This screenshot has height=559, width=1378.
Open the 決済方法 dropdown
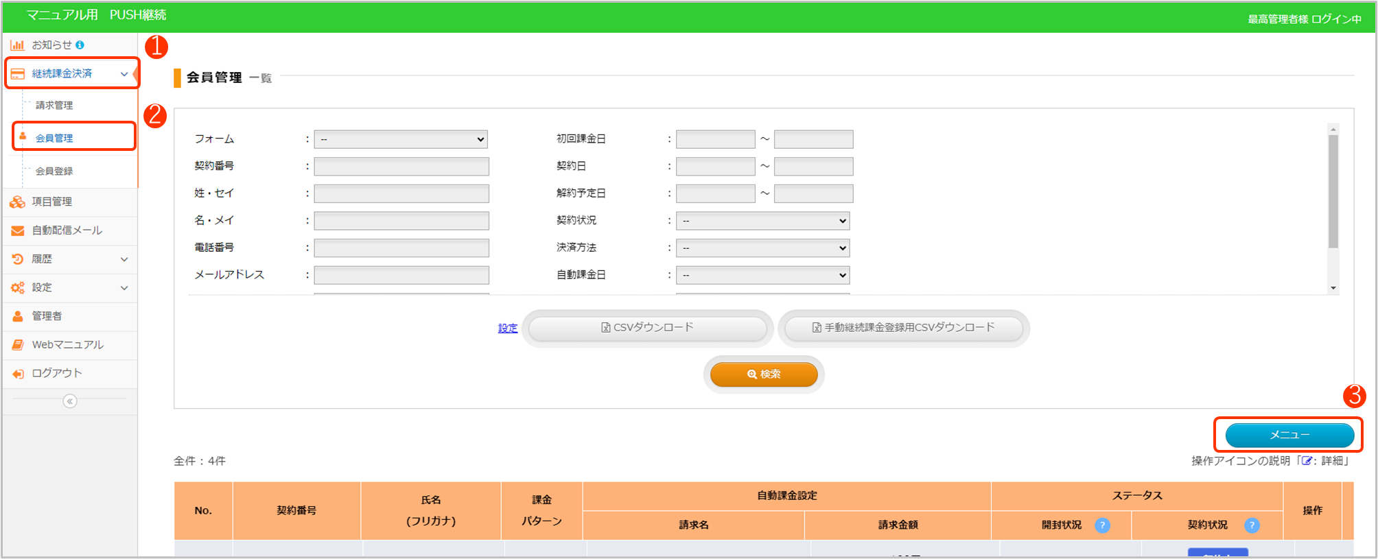[762, 248]
